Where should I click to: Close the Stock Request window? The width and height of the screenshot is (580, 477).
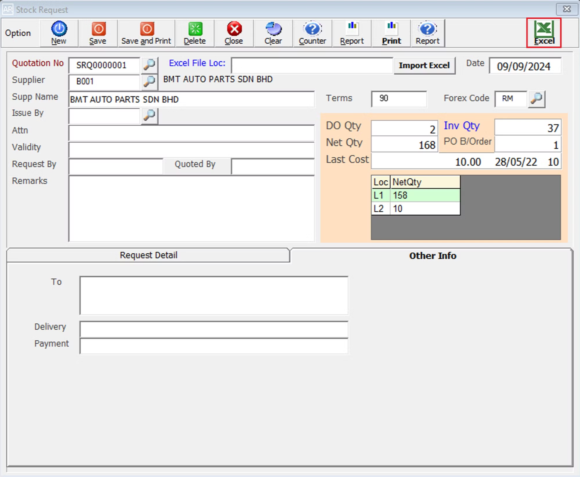[567, 9]
